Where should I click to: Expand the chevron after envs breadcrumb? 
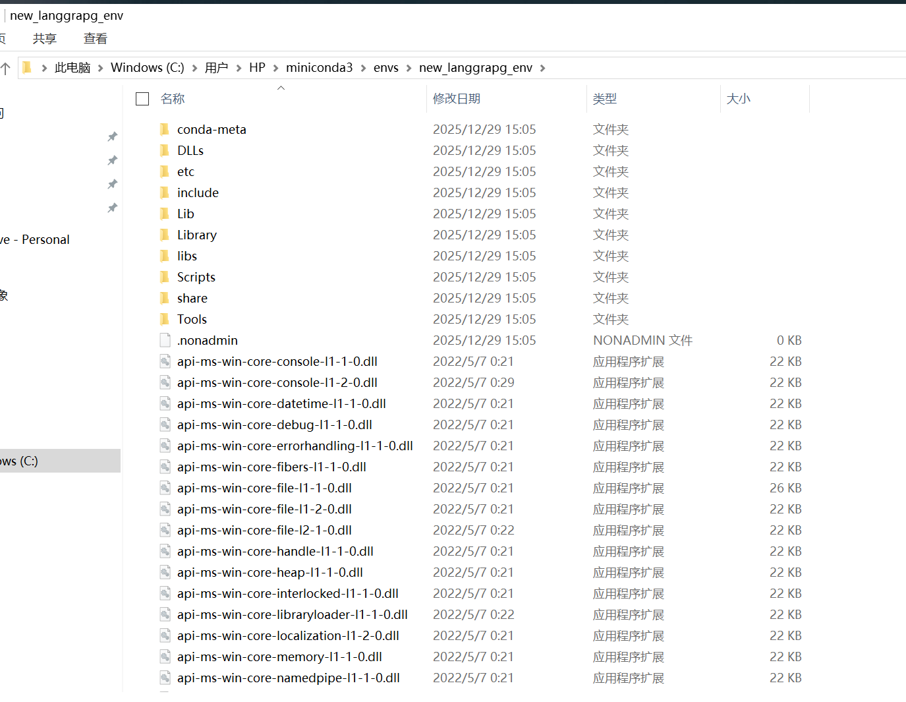point(409,68)
